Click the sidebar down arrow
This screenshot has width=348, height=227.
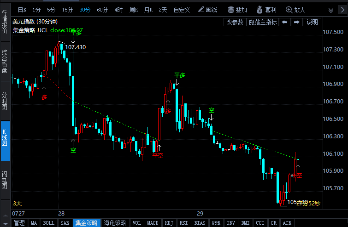coord(6,223)
